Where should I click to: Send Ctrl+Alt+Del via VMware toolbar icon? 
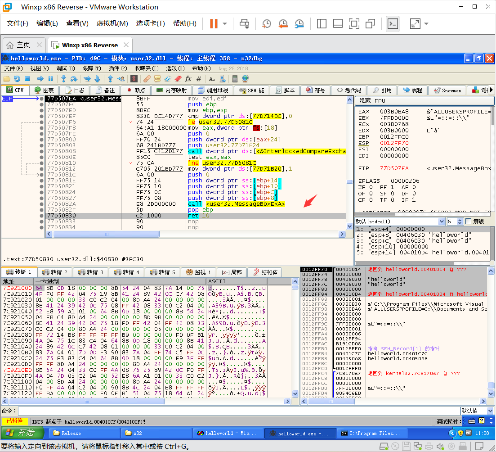click(244, 23)
